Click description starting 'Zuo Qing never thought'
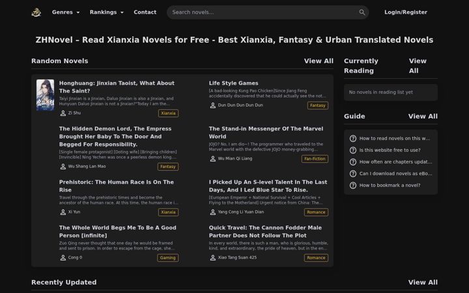 pos(117,245)
